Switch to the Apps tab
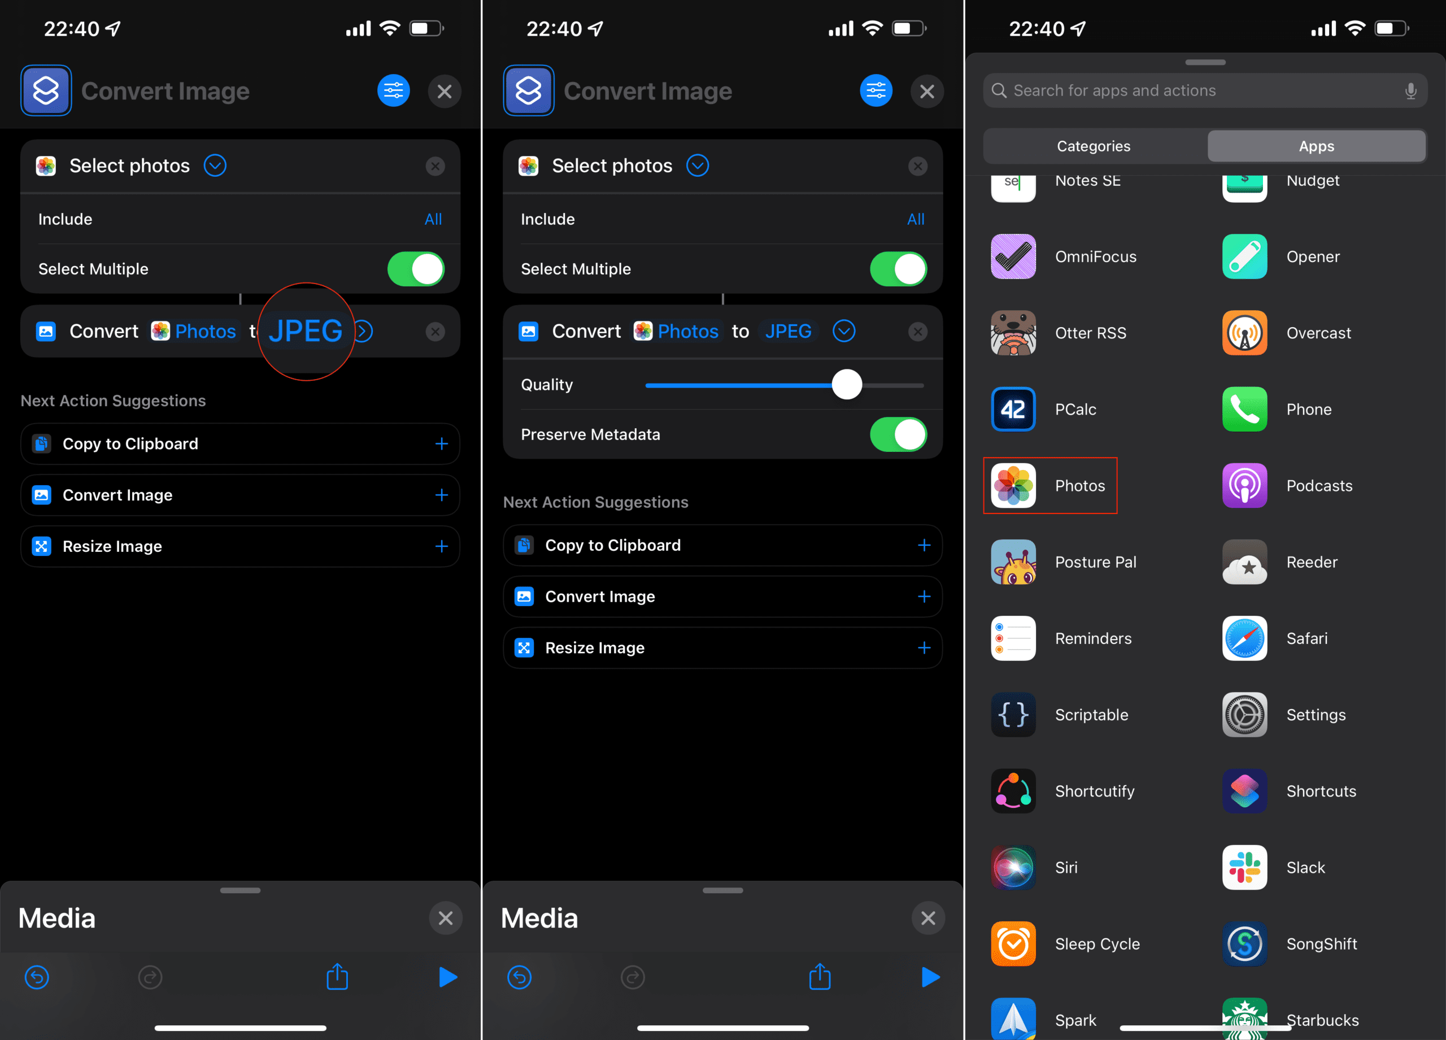The height and width of the screenshot is (1040, 1446). pyautogui.click(x=1316, y=146)
